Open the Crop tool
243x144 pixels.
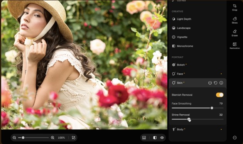(x=235, y=7)
